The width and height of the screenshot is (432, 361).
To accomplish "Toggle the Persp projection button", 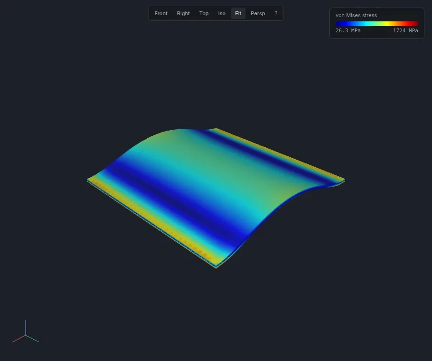I will click(x=258, y=13).
